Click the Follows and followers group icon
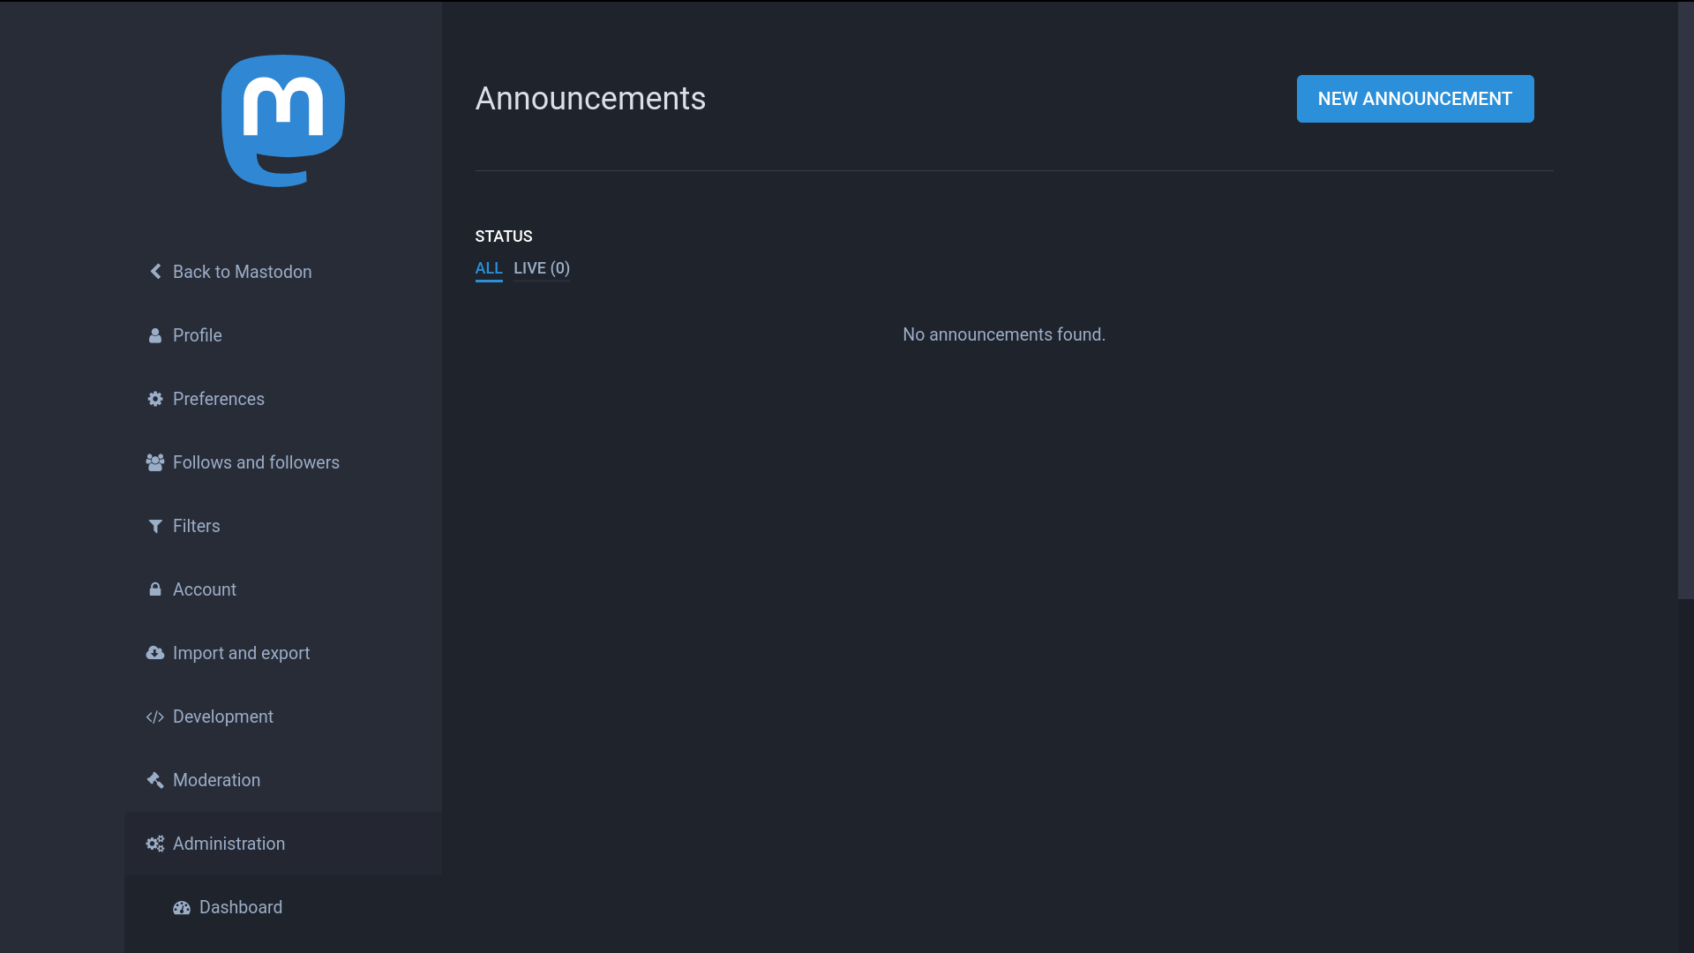Viewport: 1694px width, 953px height. pyautogui.click(x=155, y=462)
